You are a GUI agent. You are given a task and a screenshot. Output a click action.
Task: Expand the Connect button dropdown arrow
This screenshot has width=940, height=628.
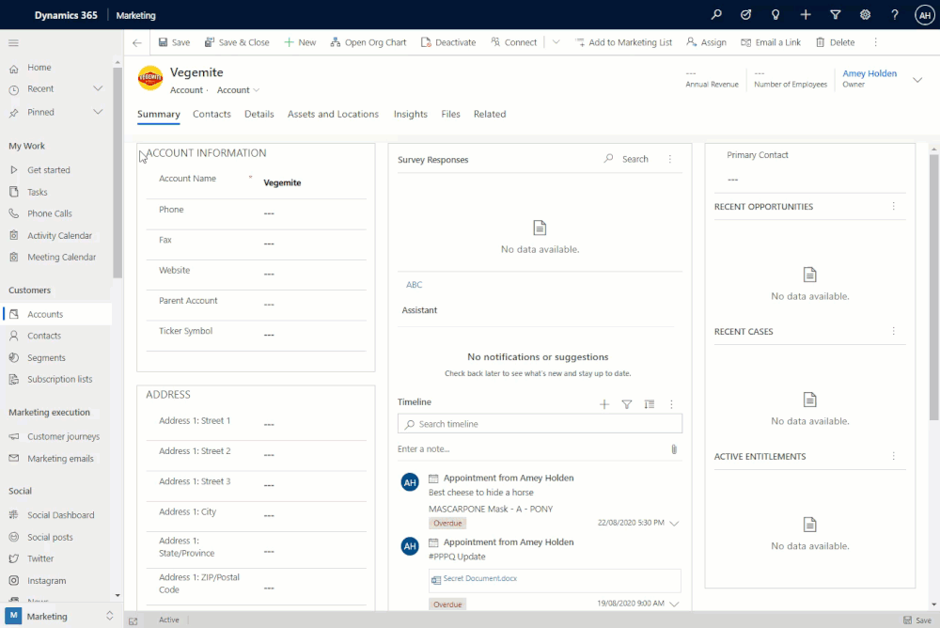tap(556, 41)
